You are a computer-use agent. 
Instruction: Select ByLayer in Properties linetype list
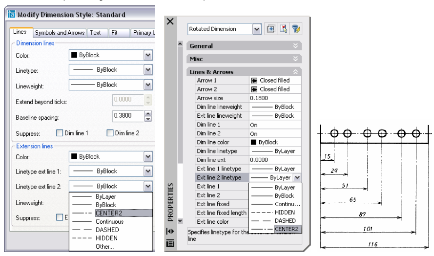coord(275,188)
